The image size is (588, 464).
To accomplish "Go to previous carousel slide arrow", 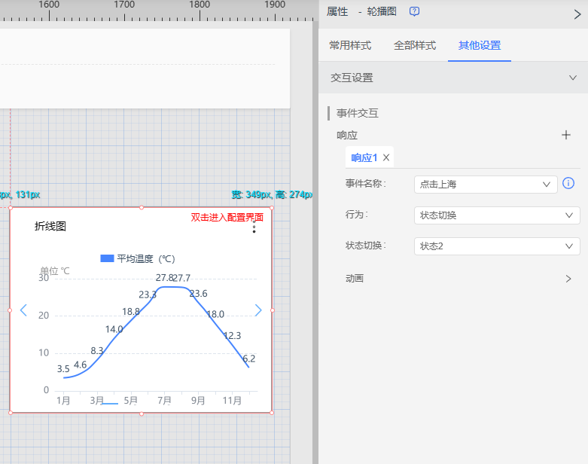I will tap(23, 310).
